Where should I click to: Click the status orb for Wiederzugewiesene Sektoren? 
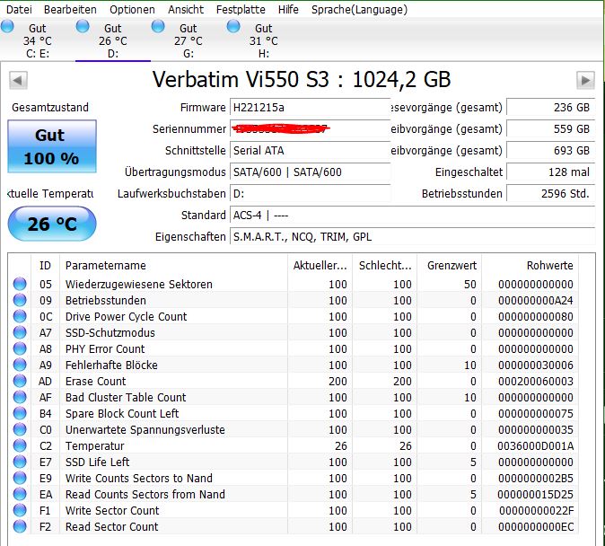click(x=20, y=284)
